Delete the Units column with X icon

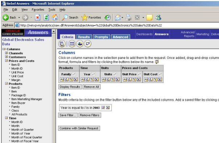[117, 80]
